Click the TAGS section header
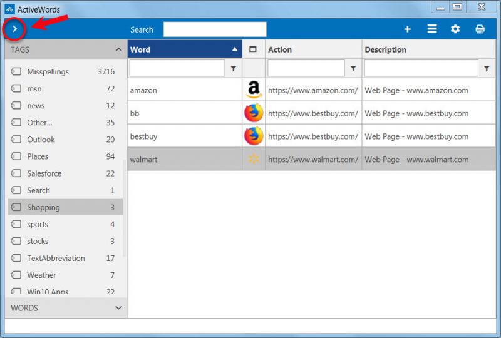The image size is (501, 338). point(66,49)
